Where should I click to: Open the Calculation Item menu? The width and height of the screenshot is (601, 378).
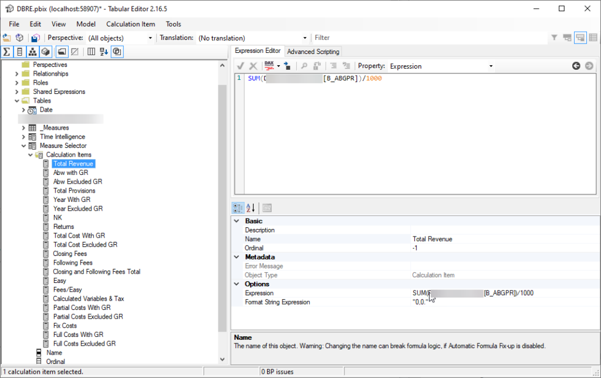[131, 23]
